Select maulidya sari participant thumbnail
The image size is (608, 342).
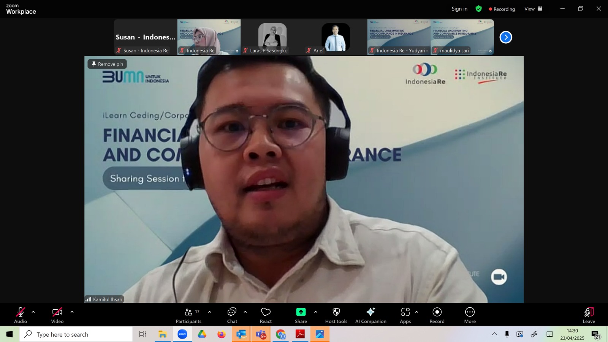tap(462, 37)
